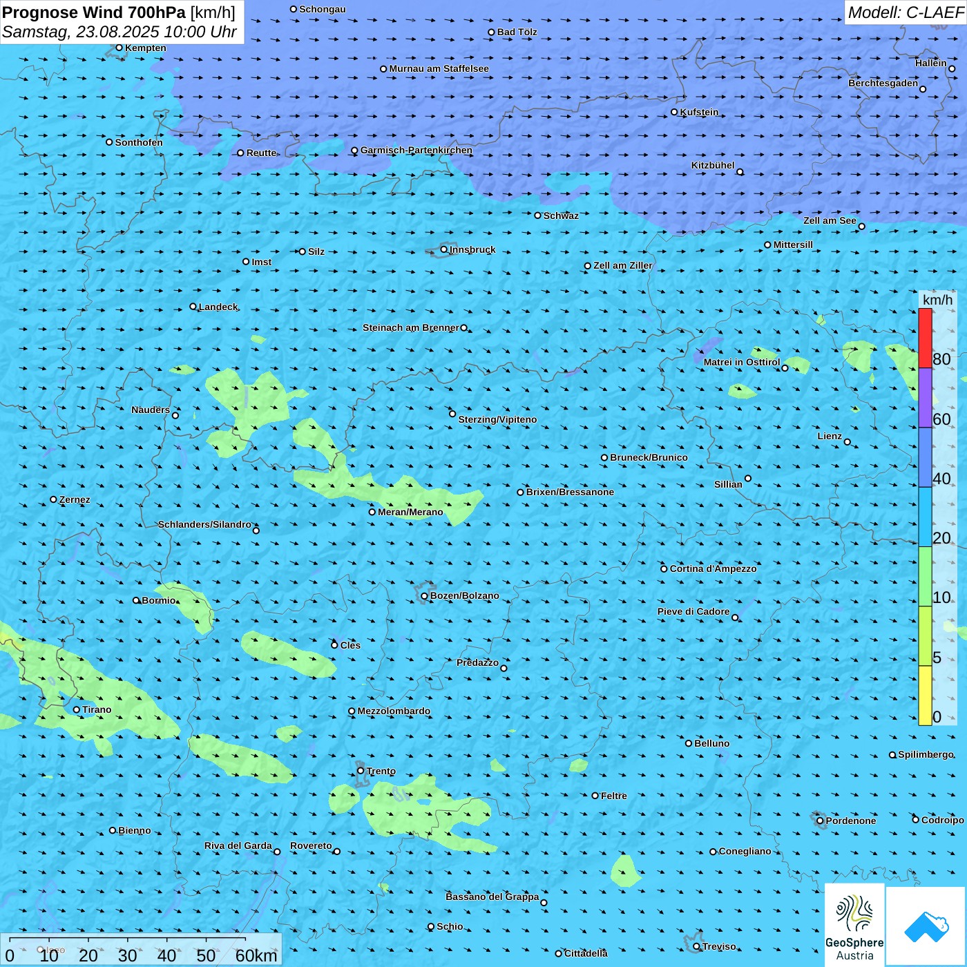The height and width of the screenshot is (967, 967).
Task: Select the Kempten city label
Action: [x=146, y=48]
